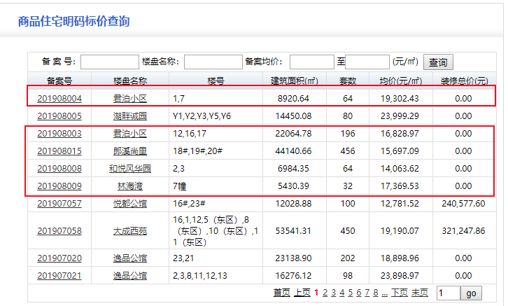508x306 pixels.
Task: Click the maximum 备案均价 input field
Action: (x=367, y=62)
